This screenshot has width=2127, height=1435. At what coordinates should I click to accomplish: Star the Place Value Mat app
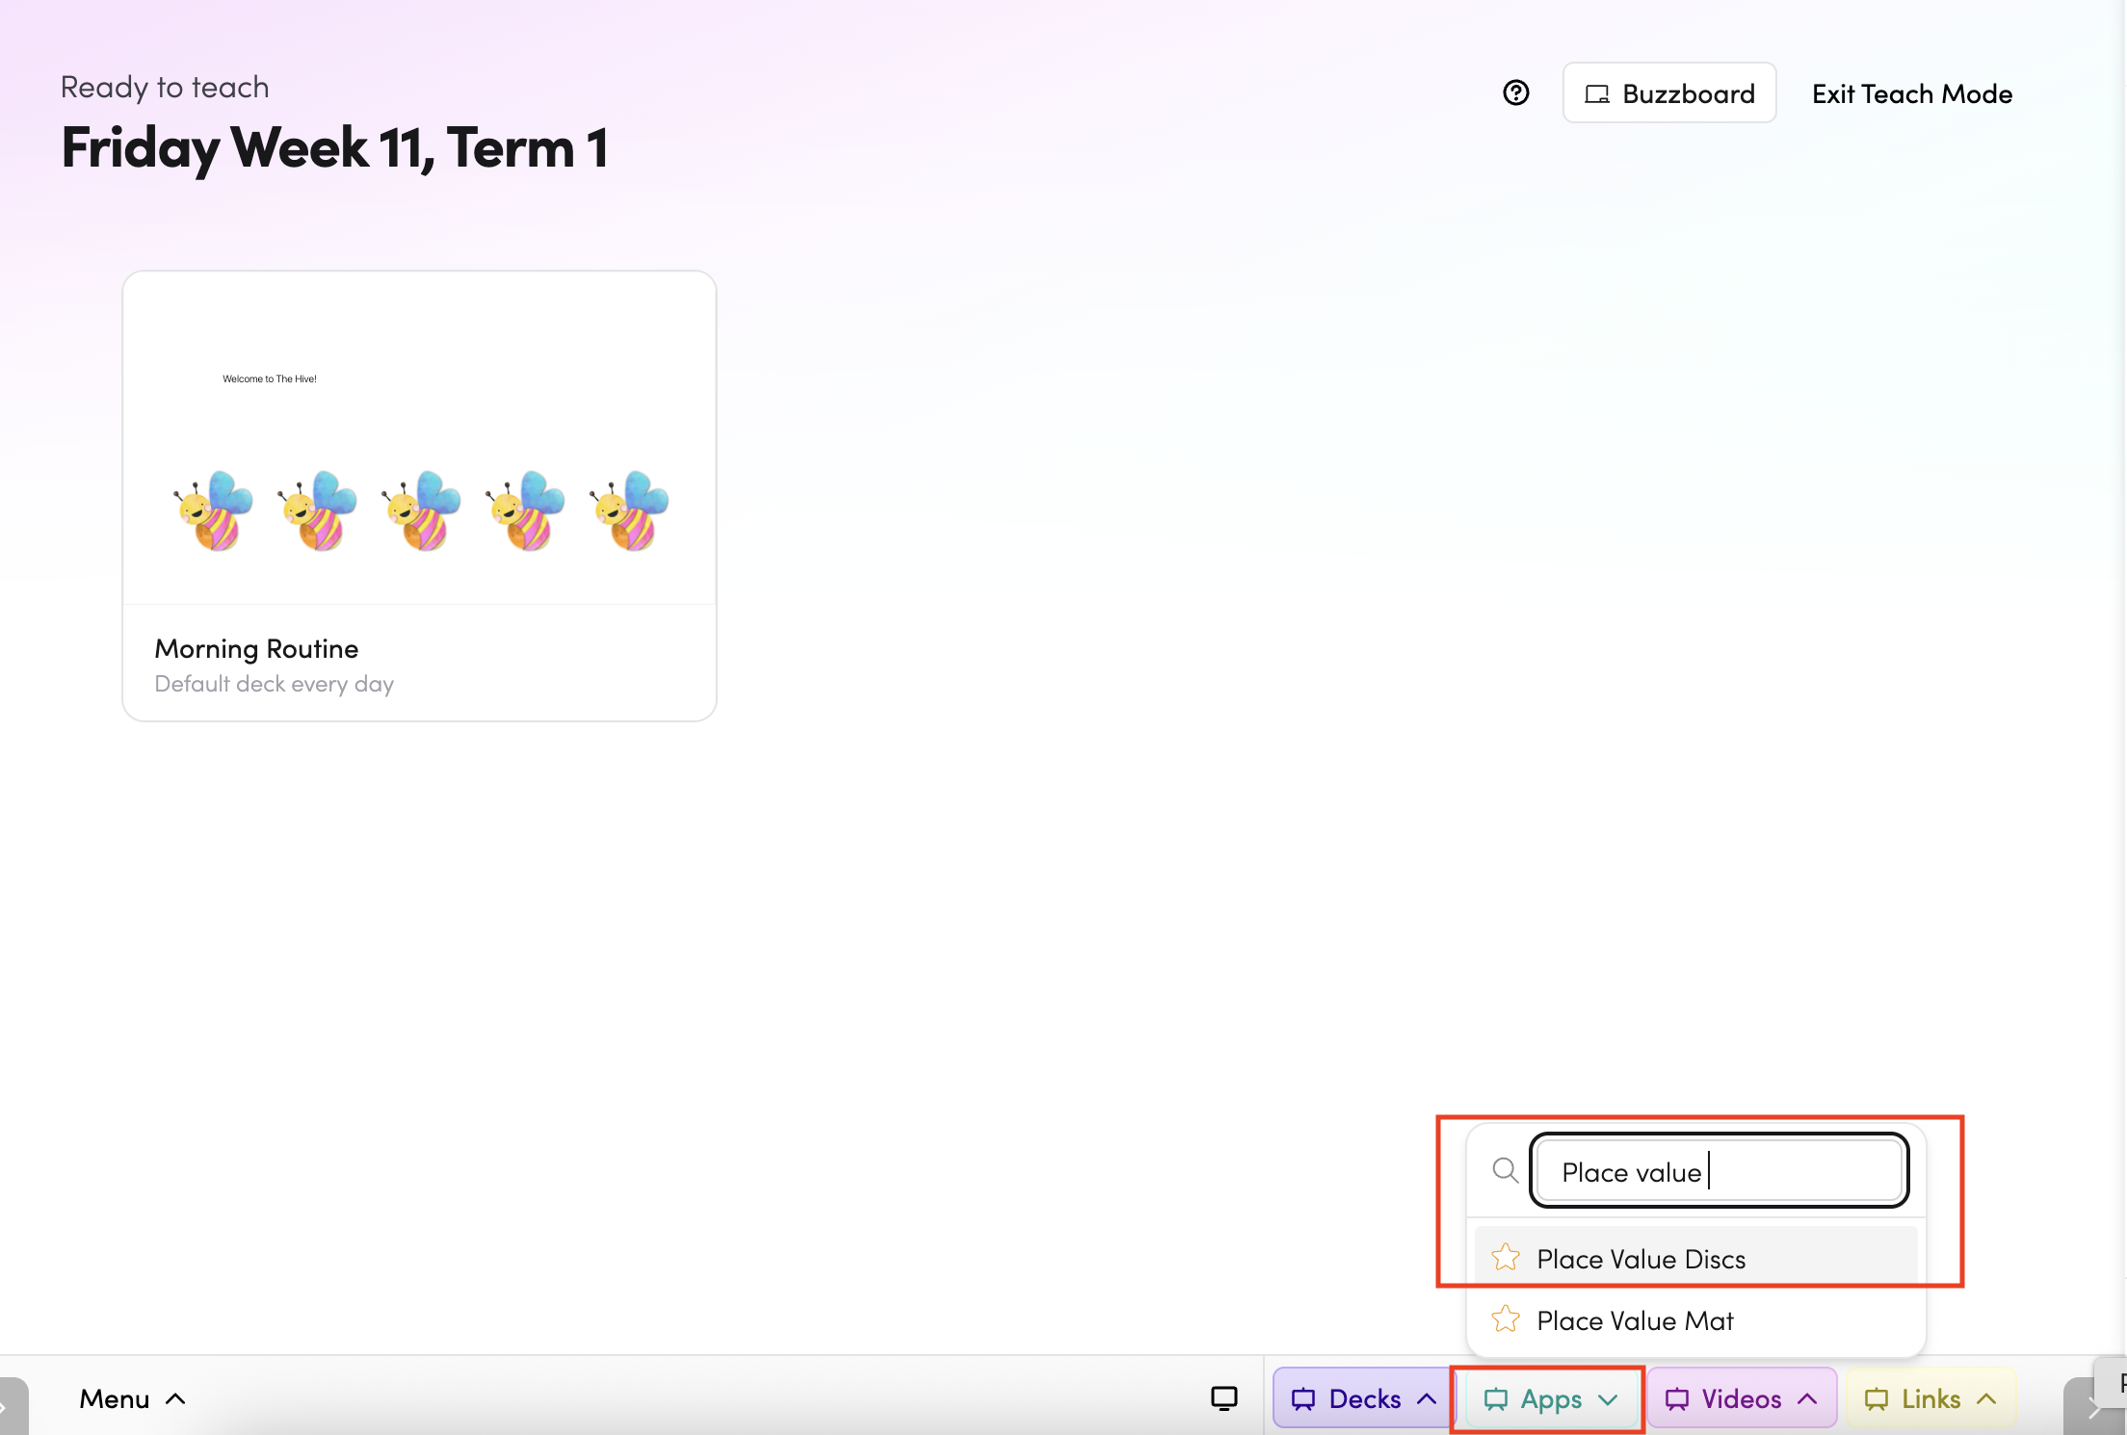tap(1506, 1319)
